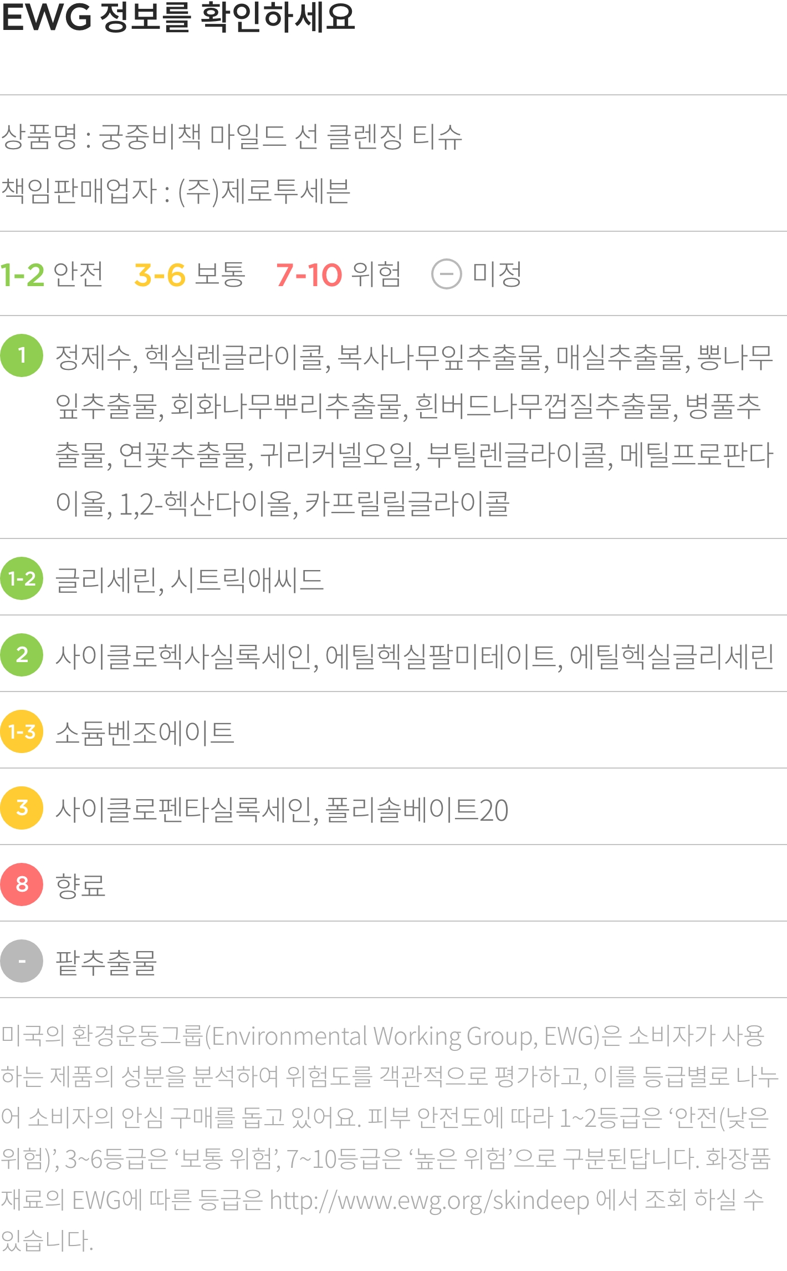
Task: Click the gray undetermined grade badge
Action: coord(22,961)
